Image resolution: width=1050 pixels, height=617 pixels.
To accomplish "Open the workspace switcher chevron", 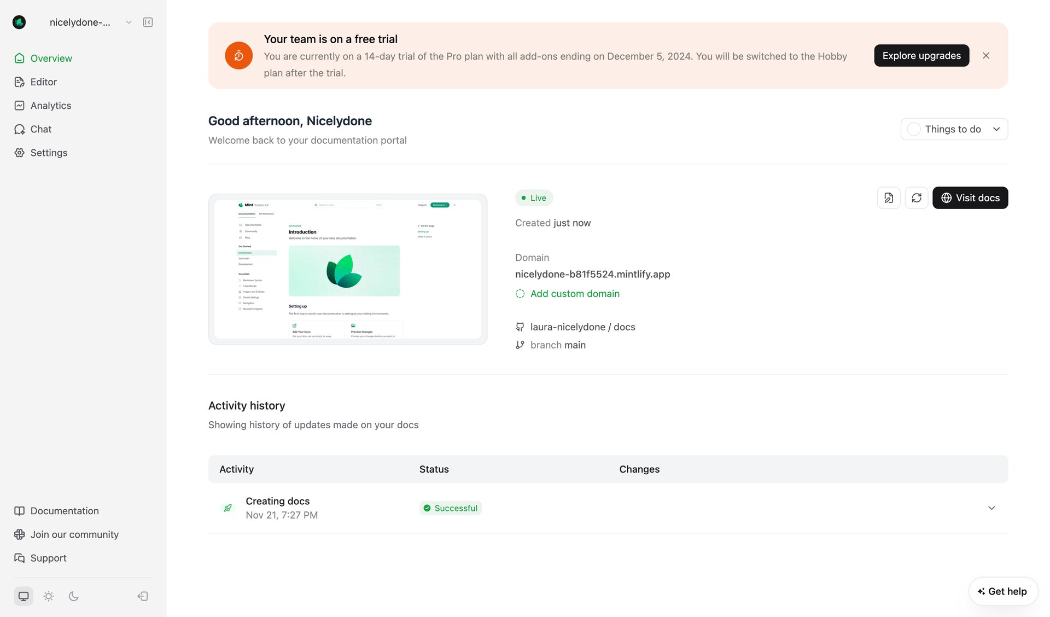I will (x=129, y=22).
